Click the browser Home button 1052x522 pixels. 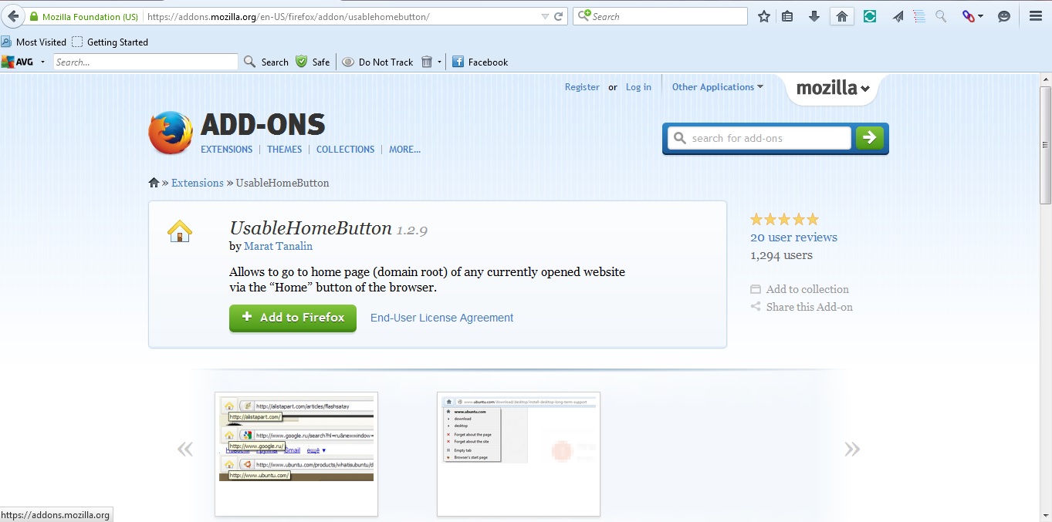842,16
